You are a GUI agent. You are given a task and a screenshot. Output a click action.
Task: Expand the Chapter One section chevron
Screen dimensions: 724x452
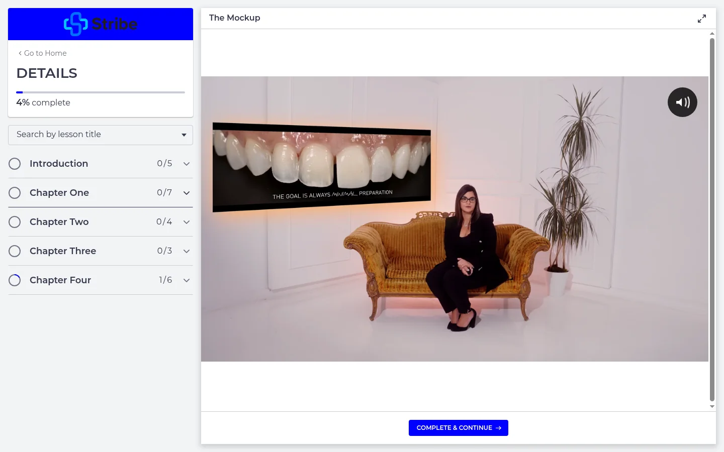[187, 193]
